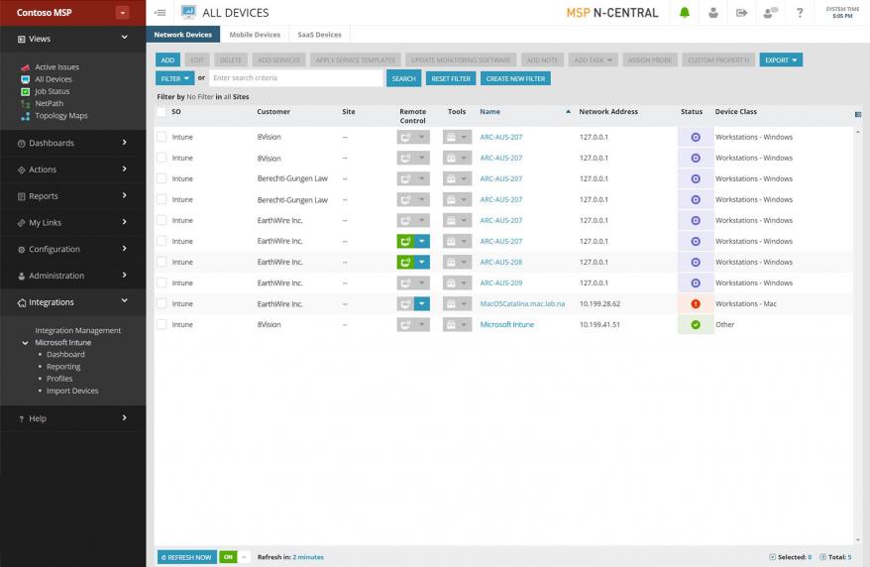The image size is (870, 567).
Task: Open remote control dropdown for MacOSCatalina row
Action: click(x=422, y=304)
